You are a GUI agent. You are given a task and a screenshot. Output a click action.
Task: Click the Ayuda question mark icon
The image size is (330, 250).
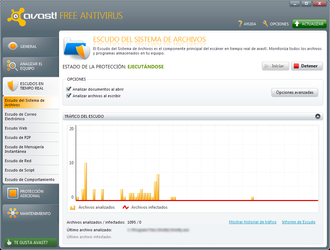240,24
